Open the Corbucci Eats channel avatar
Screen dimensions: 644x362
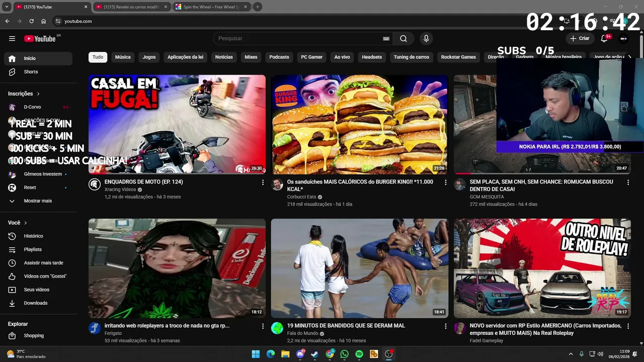277,185
